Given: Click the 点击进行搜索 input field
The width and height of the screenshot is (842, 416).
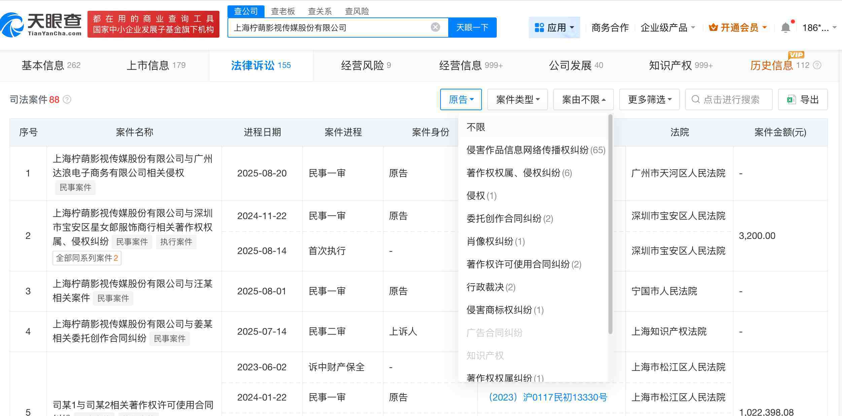Looking at the screenshot, I should (731, 99).
